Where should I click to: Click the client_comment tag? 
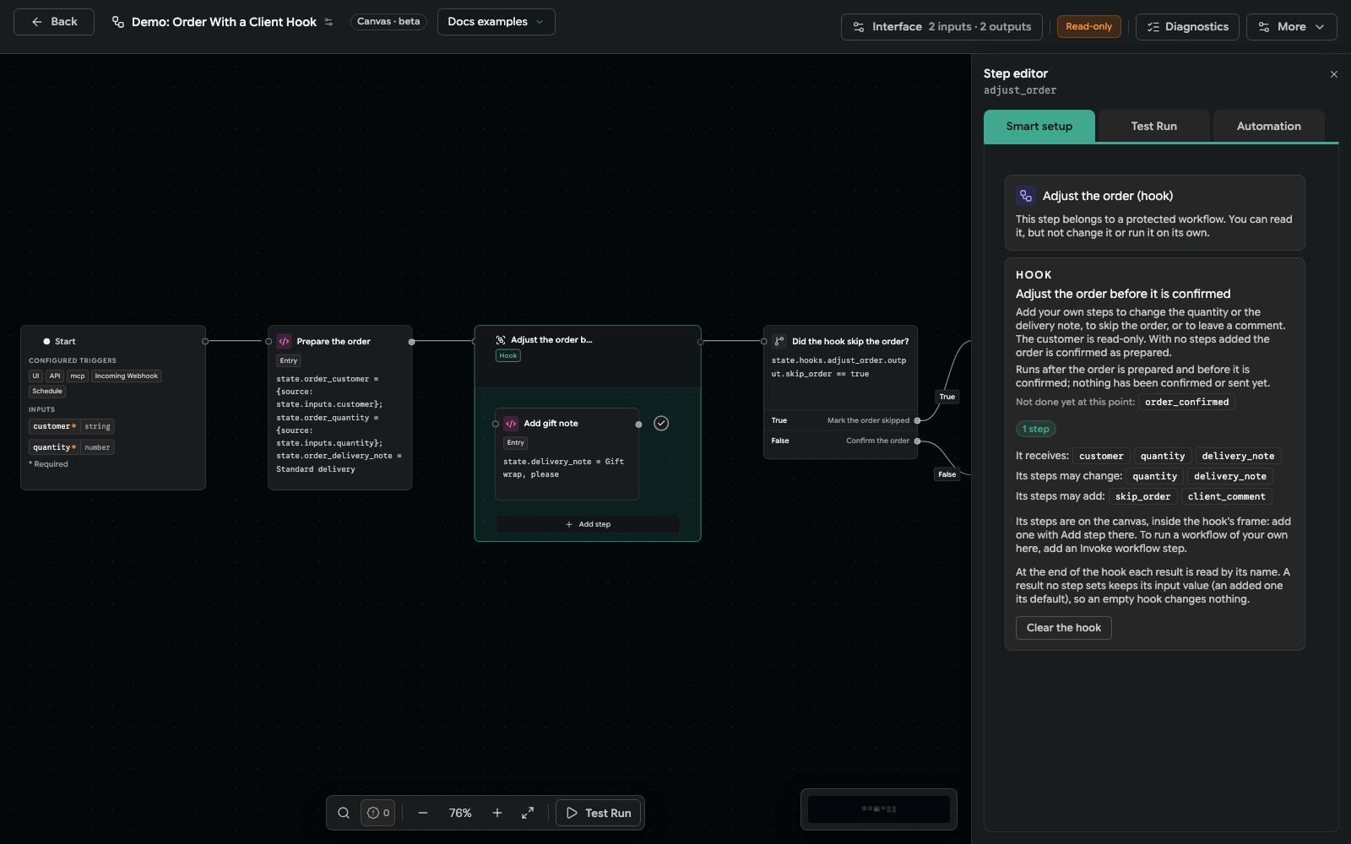(x=1226, y=496)
